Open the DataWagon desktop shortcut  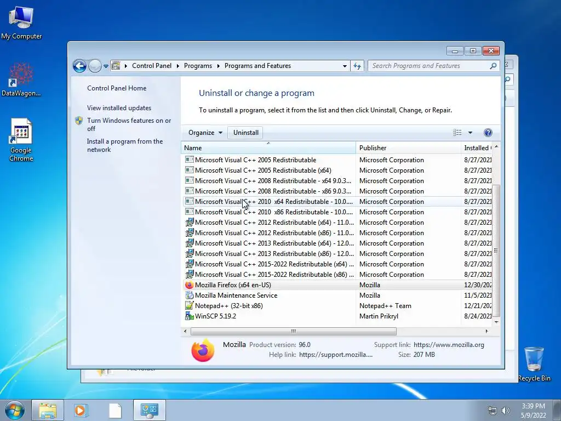(x=21, y=79)
